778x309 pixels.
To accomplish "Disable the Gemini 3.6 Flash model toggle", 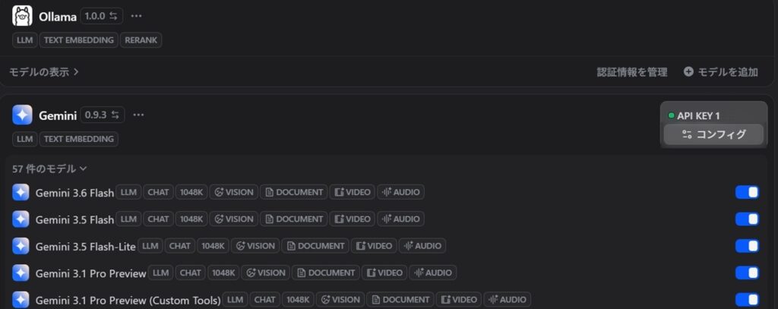I will [747, 192].
